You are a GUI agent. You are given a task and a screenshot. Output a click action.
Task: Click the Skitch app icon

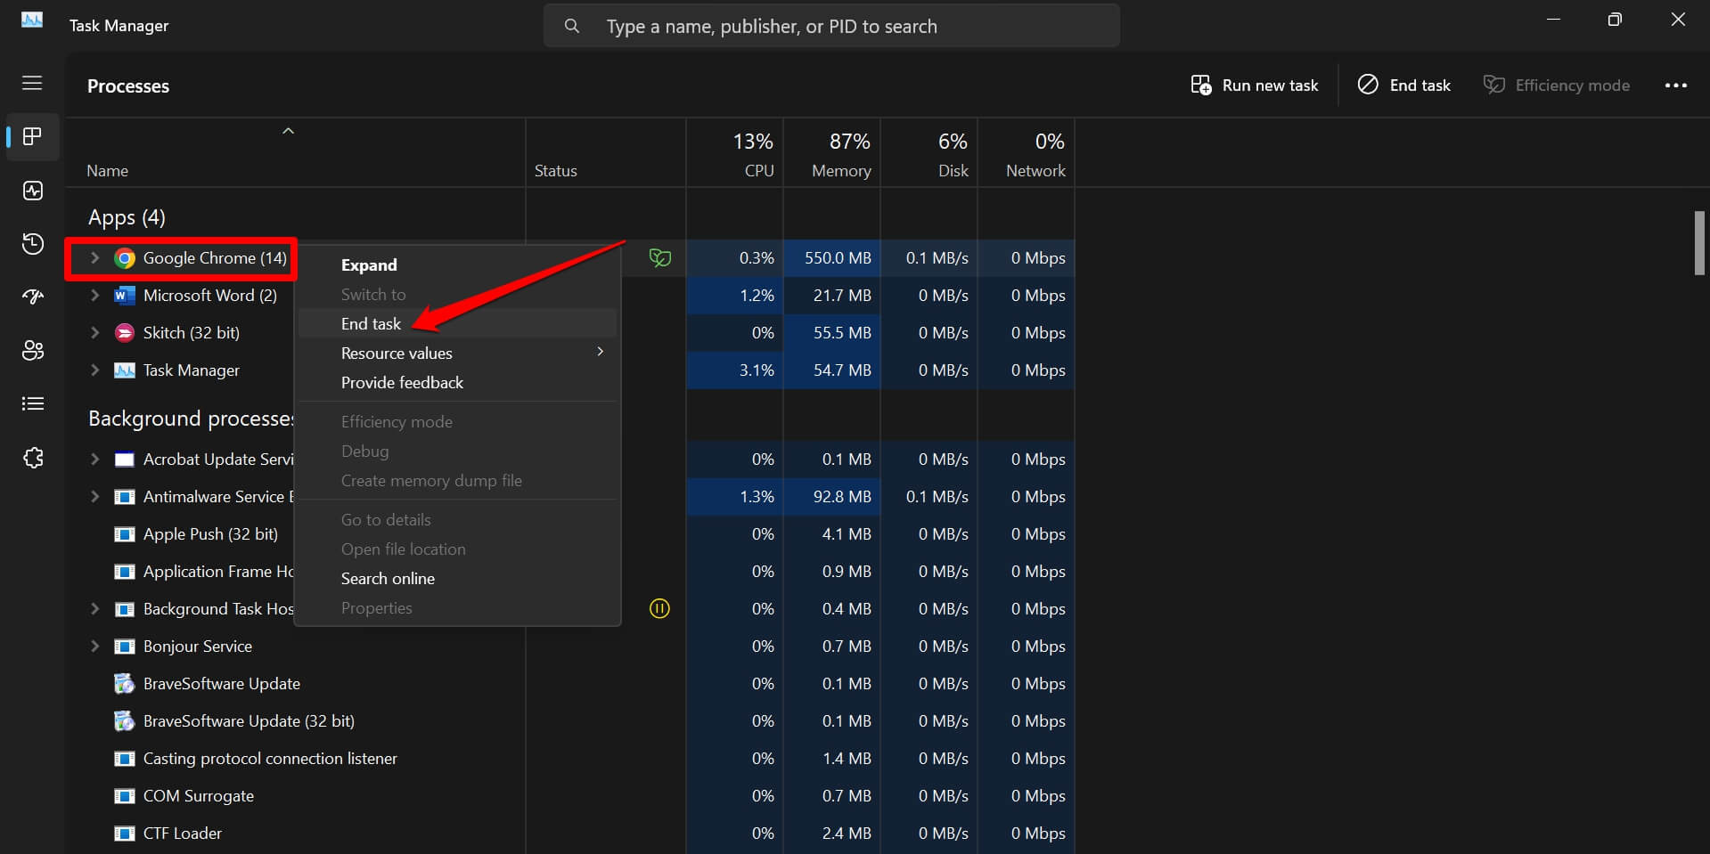click(x=125, y=333)
